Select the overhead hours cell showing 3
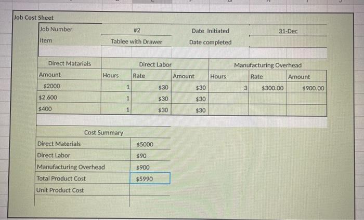 pyautogui.click(x=229, y=88)
